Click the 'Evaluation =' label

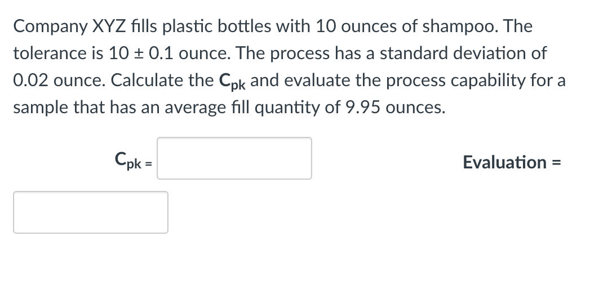(512, 162)
